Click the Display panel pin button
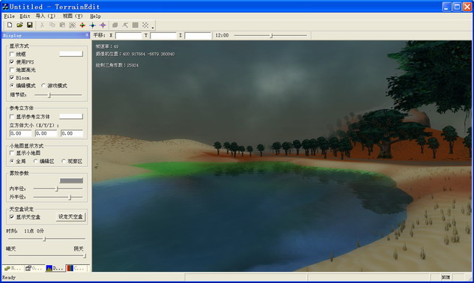 86,35
